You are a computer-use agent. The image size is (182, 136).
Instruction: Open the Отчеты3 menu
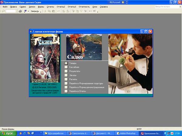pyautogui.click(x=72, y=7)
